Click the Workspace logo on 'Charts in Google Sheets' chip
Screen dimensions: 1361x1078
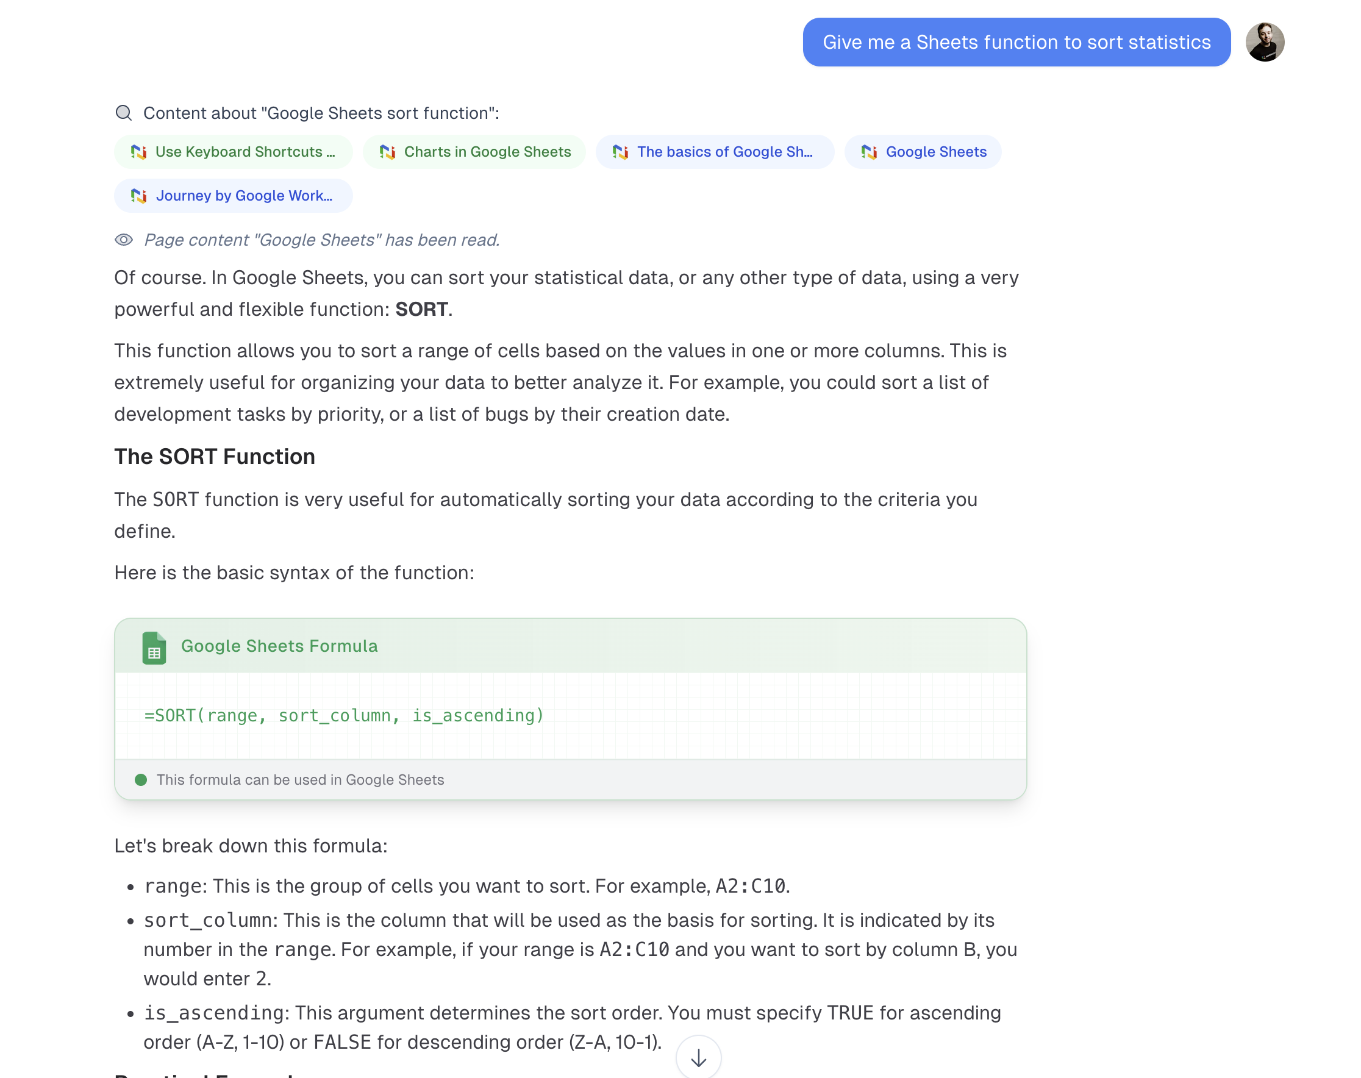(x=389, y=151)
